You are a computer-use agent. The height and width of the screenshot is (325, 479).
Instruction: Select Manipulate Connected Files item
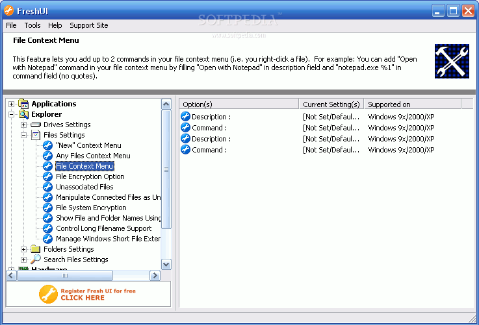point(108,197)
